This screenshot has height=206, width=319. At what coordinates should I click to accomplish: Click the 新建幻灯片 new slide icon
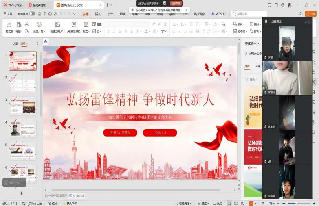[56, 25]
